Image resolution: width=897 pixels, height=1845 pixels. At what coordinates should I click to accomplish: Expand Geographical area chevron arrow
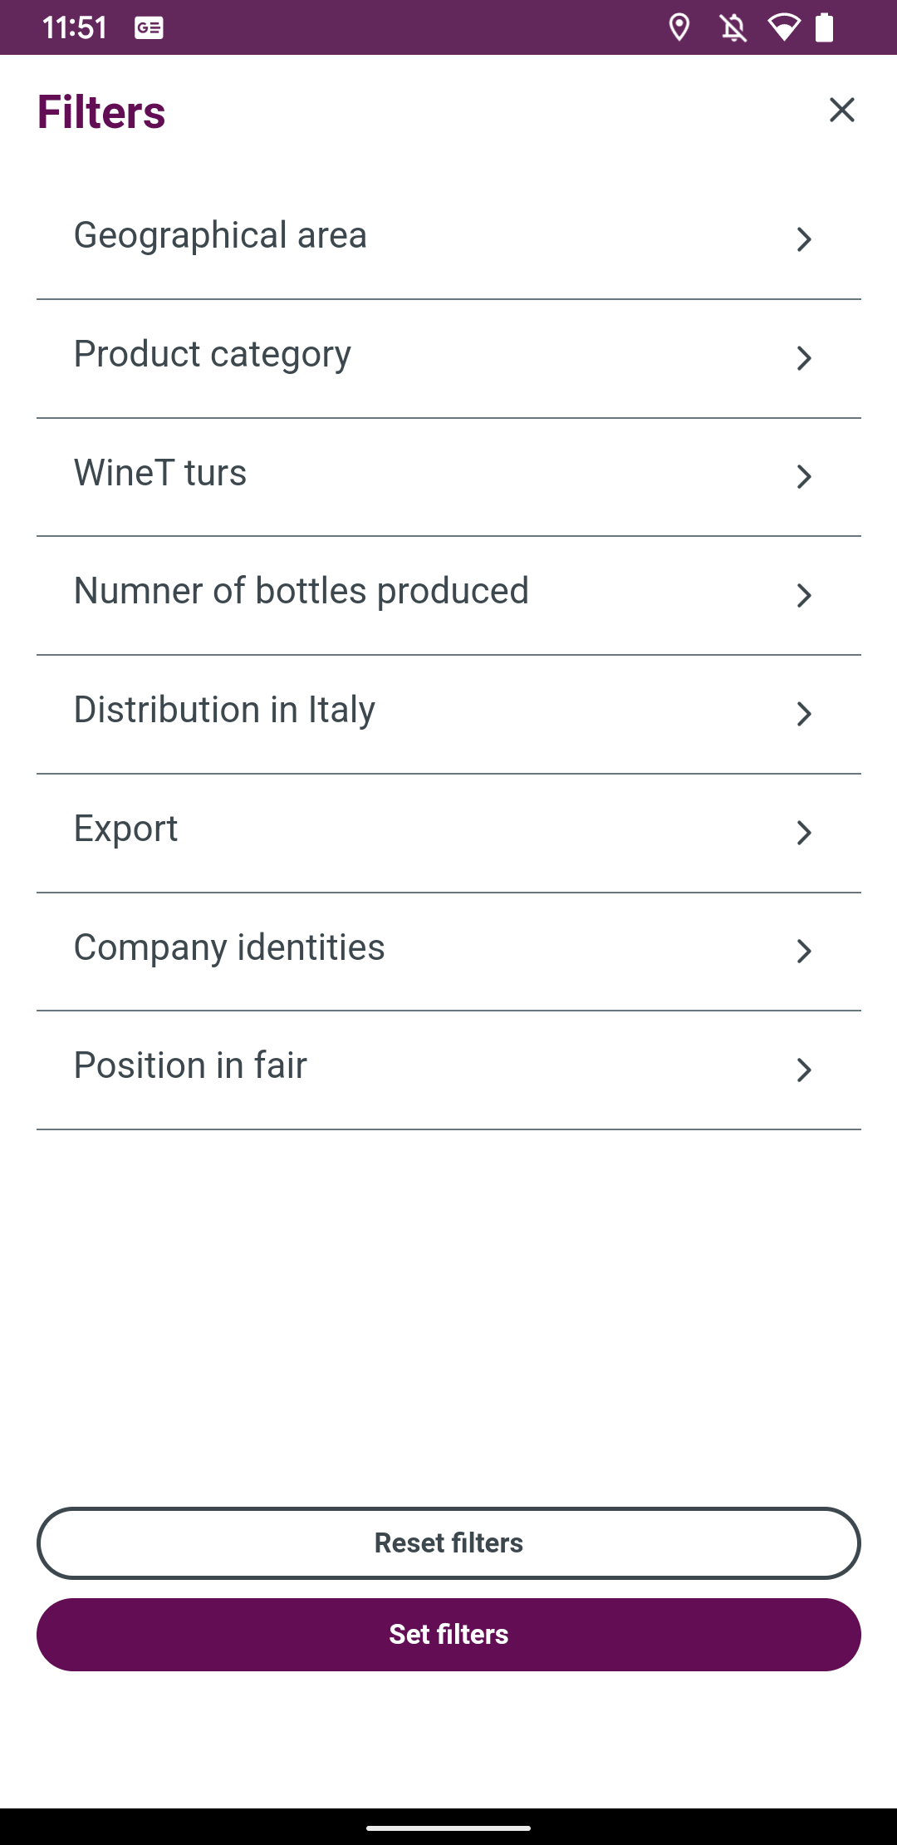[x=803, y=239]
